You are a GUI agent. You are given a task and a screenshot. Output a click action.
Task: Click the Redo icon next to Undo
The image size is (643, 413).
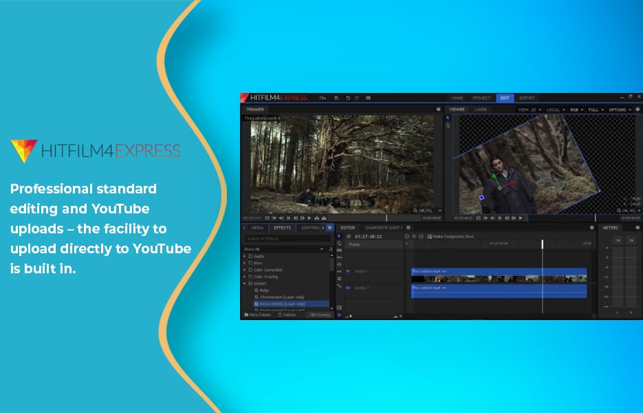pyautogui.click(x=356, y=97)
